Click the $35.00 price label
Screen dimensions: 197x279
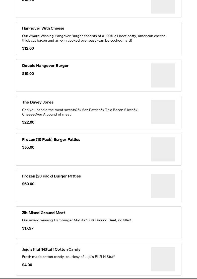(x=28, y=147)
